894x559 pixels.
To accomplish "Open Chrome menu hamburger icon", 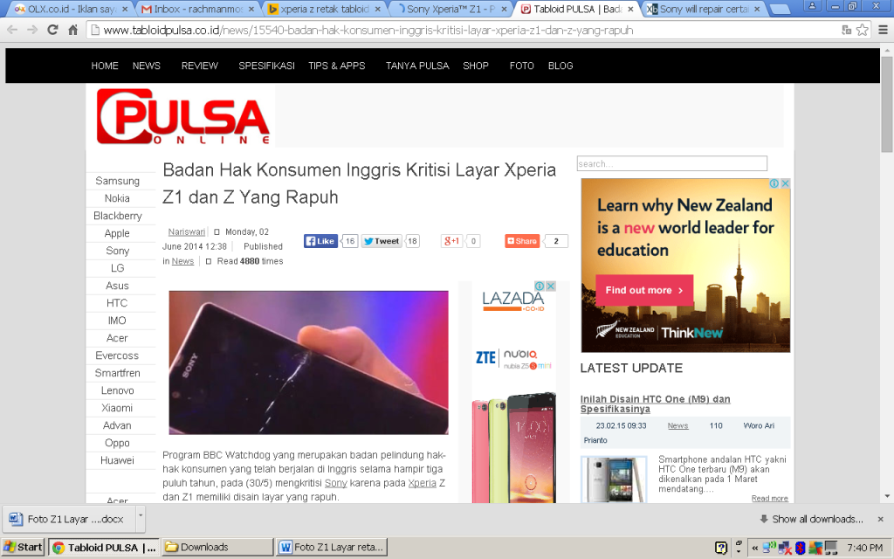I will [883, 30].
